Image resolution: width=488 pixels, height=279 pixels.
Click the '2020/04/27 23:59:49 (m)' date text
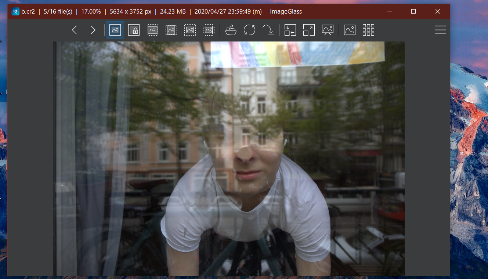click(228, 12)
